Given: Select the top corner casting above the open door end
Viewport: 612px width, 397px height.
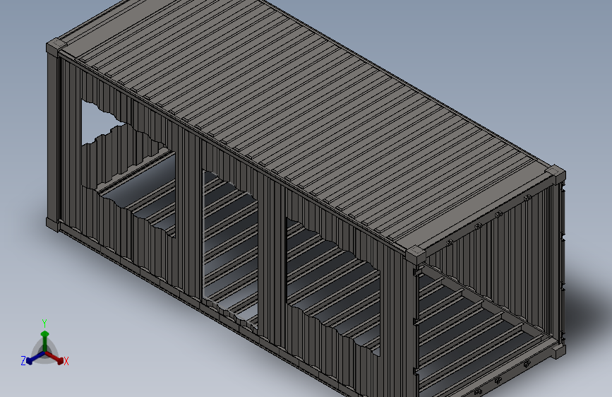Looking at the screenshot, I should [x=416, y=255].
